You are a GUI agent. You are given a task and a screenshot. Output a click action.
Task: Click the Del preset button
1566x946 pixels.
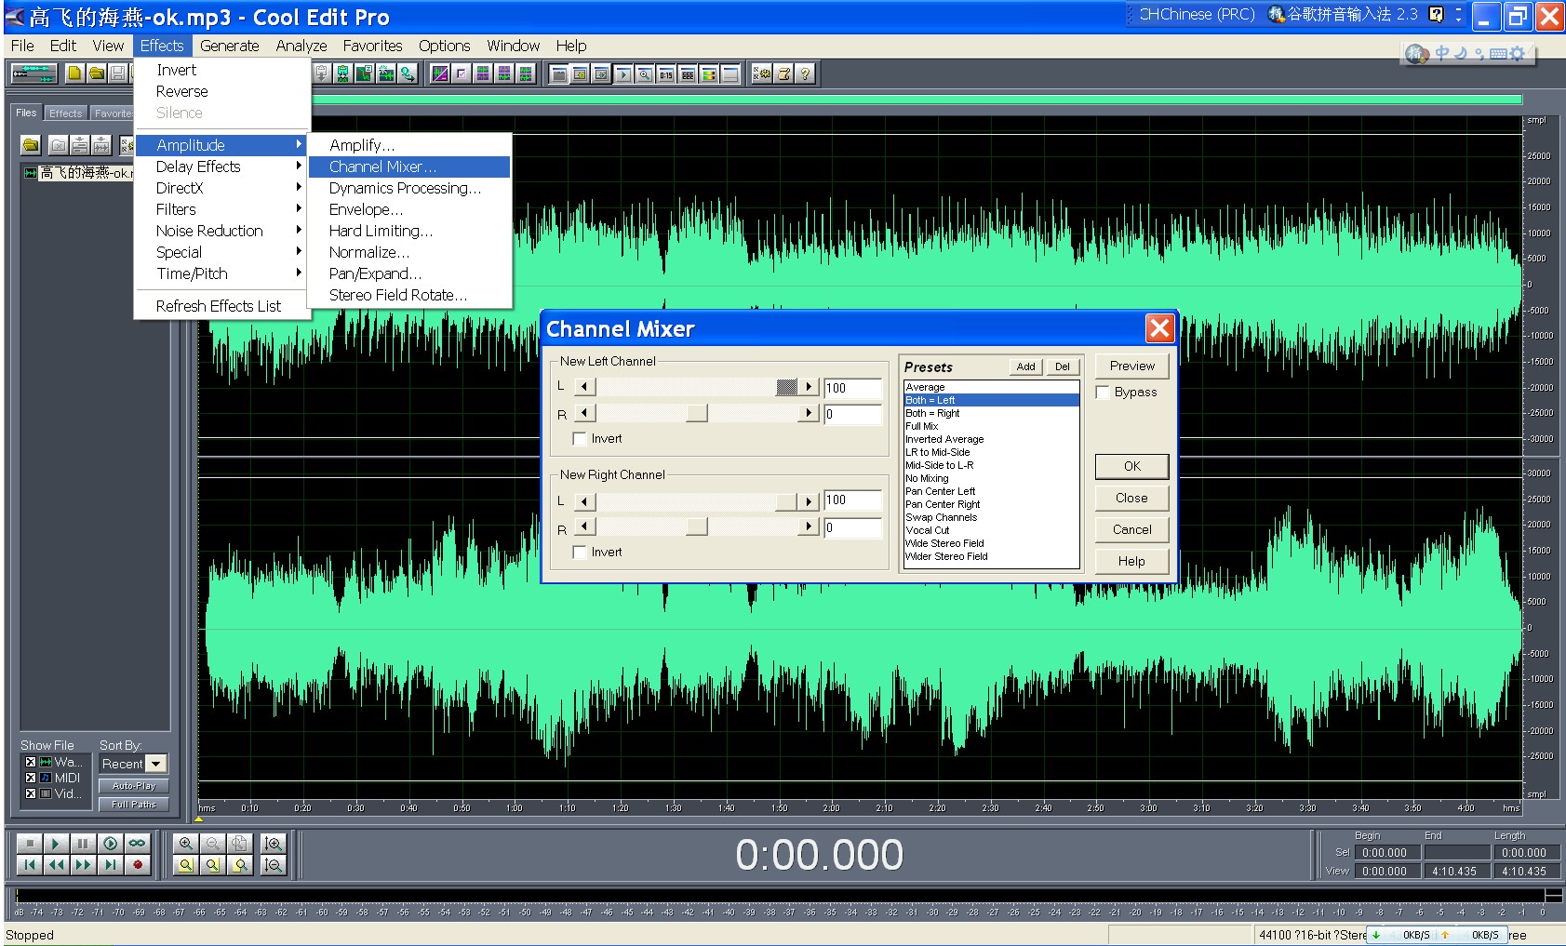tap(1062, 366)
